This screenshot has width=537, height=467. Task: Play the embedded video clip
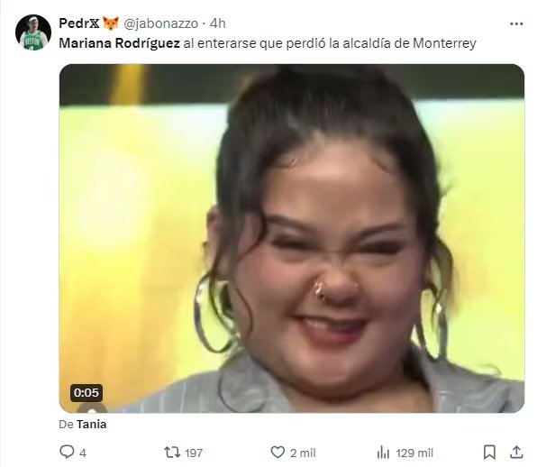(x=292, y=239)
